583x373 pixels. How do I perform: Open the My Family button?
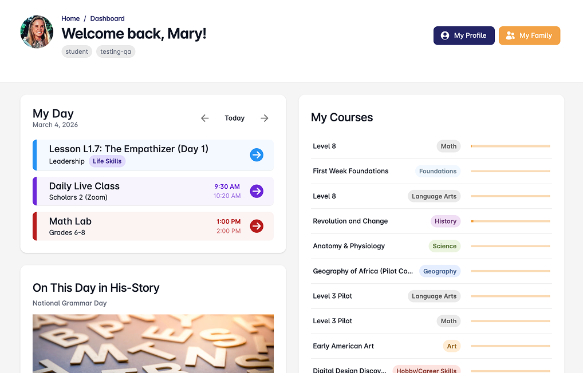[x=529, y=35]
